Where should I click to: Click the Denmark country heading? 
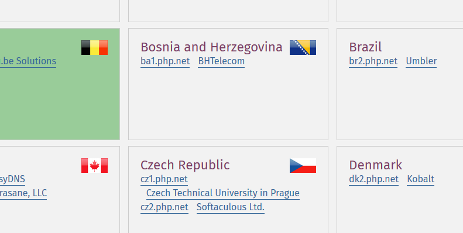[375, 165]
